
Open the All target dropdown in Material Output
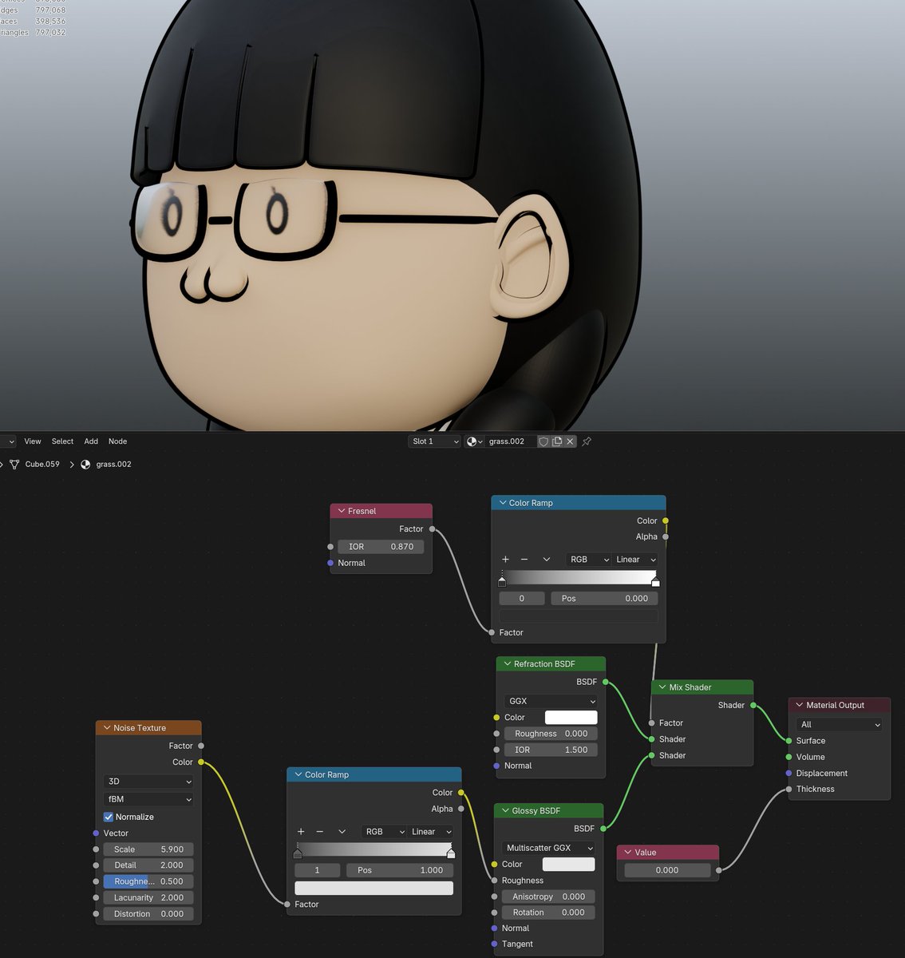click(840, 725)
